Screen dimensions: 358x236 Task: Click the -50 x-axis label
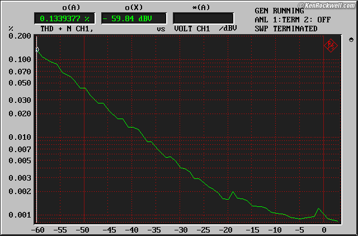(82, 230)
